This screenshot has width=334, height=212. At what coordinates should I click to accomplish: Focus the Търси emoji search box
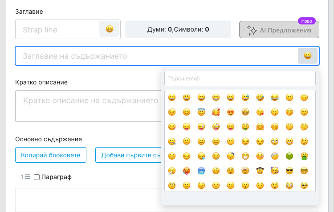(x=240, y=79)
